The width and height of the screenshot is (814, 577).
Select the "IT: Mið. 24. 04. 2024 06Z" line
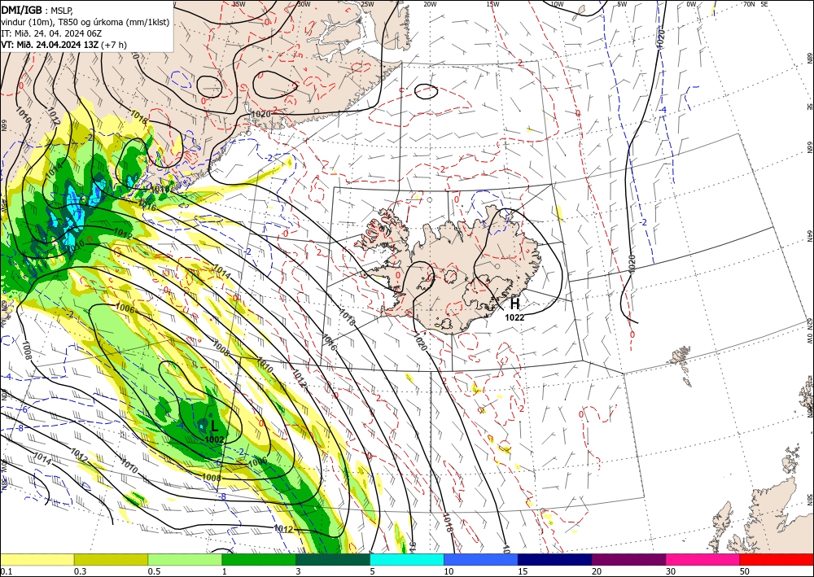(51, 33)
